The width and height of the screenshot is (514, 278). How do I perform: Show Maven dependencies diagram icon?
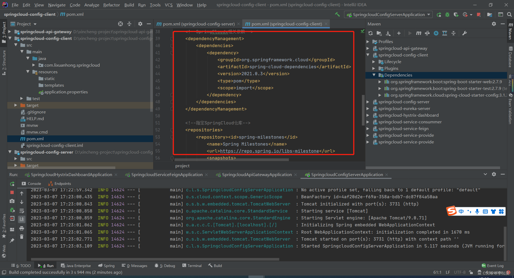point(445,33)
